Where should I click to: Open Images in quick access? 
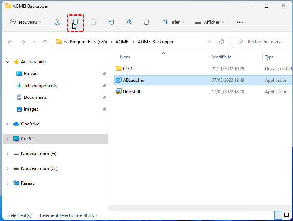click(x=31, y=109)
